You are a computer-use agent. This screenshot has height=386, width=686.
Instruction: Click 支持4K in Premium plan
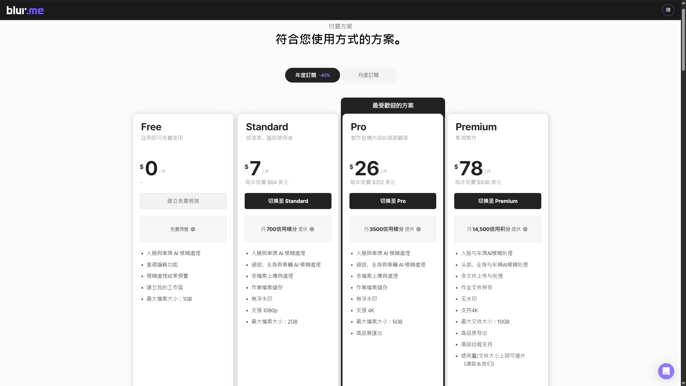pos(469,310)
